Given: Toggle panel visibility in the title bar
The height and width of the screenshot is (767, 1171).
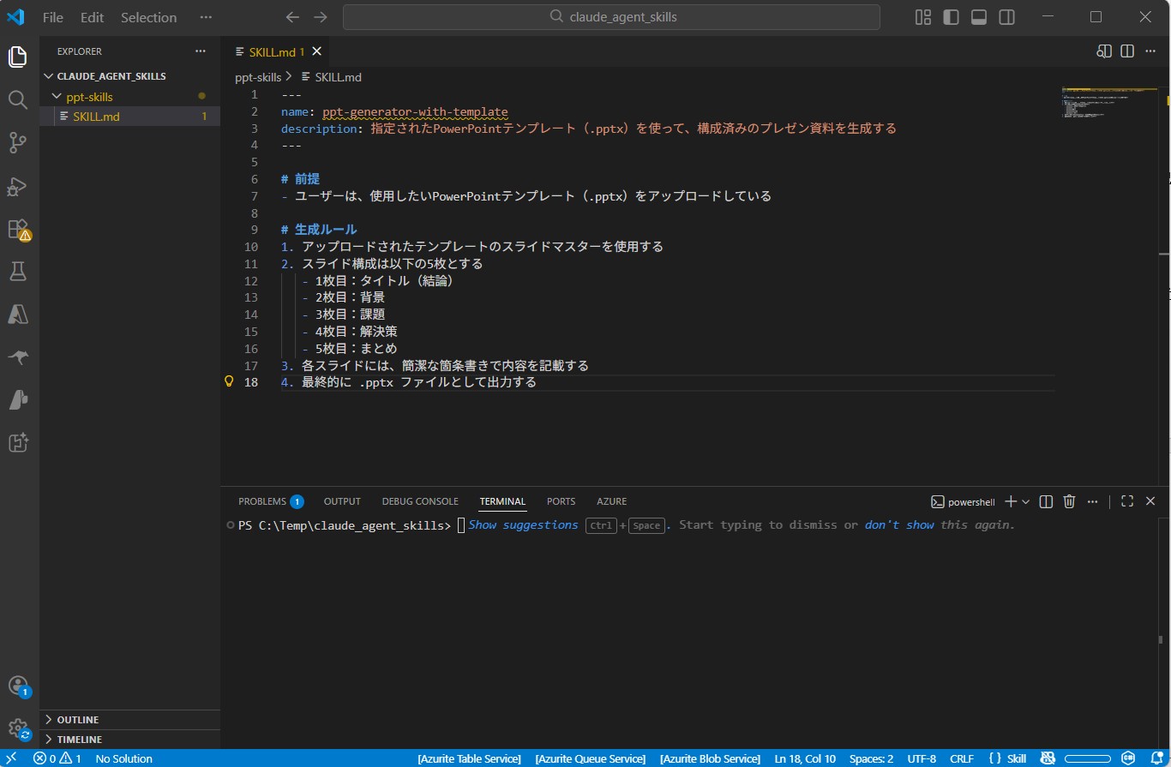Looking at the screenshot, I should 979,17.
